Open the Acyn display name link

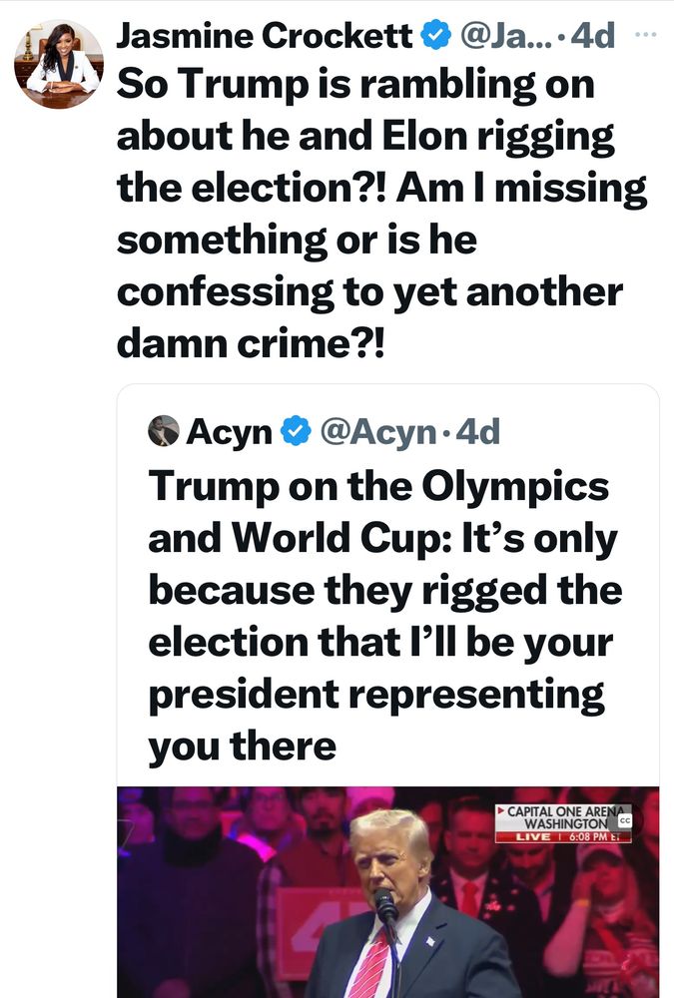pyautogui.click(x=230, y=431)
